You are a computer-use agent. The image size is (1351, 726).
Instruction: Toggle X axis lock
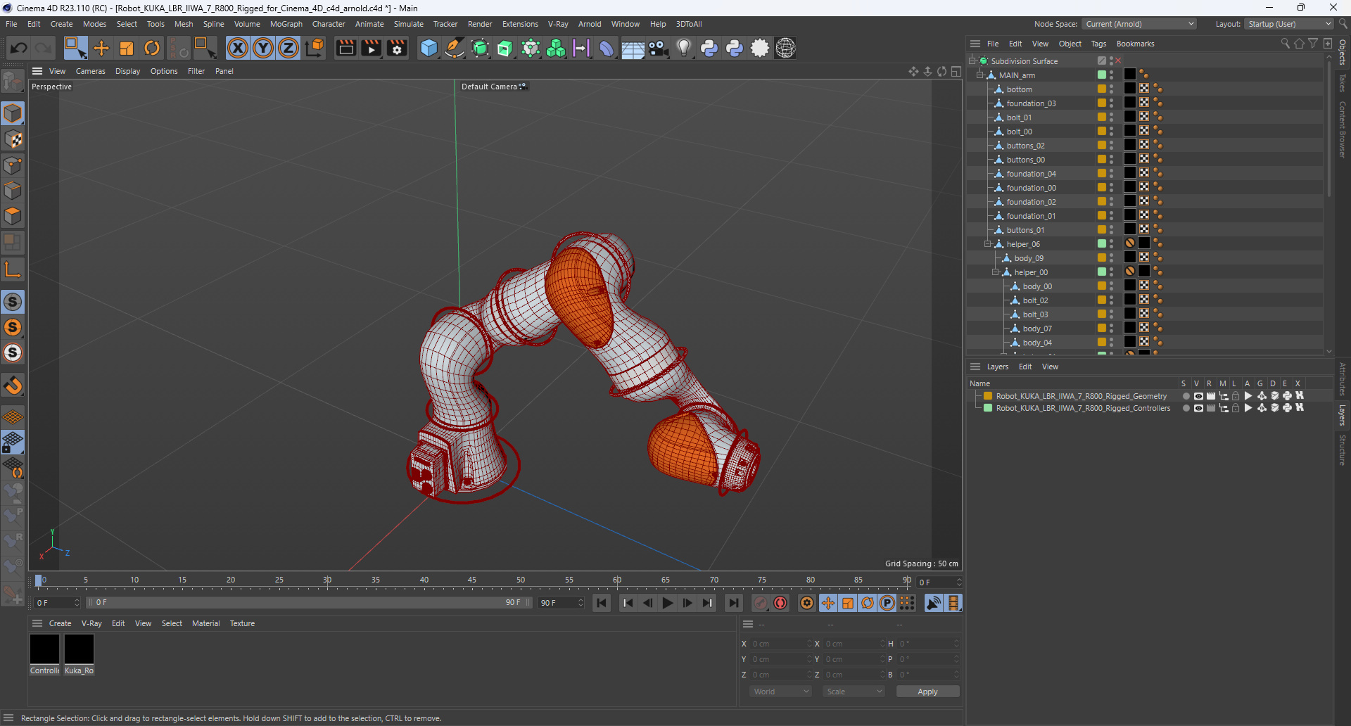pos(238,48)
